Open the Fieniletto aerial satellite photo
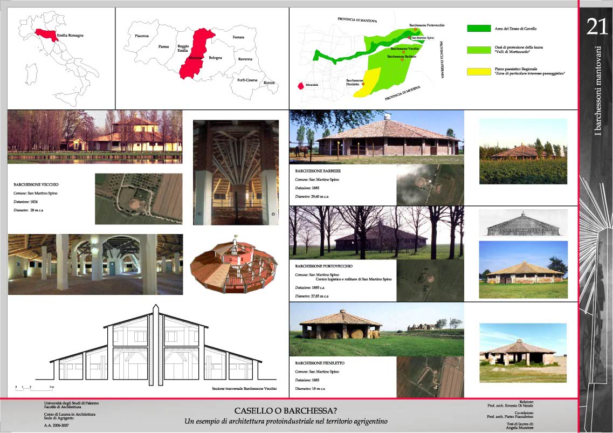 tap(430, 377)
